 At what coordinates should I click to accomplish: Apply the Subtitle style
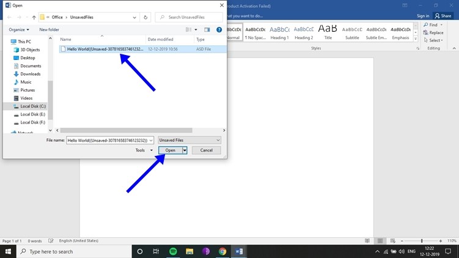(x=352, y=32)
